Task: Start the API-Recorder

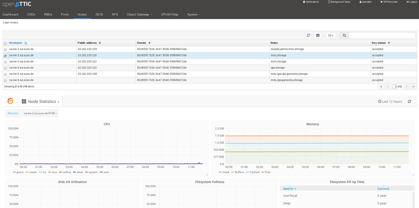Action: (x=390, y=2)
